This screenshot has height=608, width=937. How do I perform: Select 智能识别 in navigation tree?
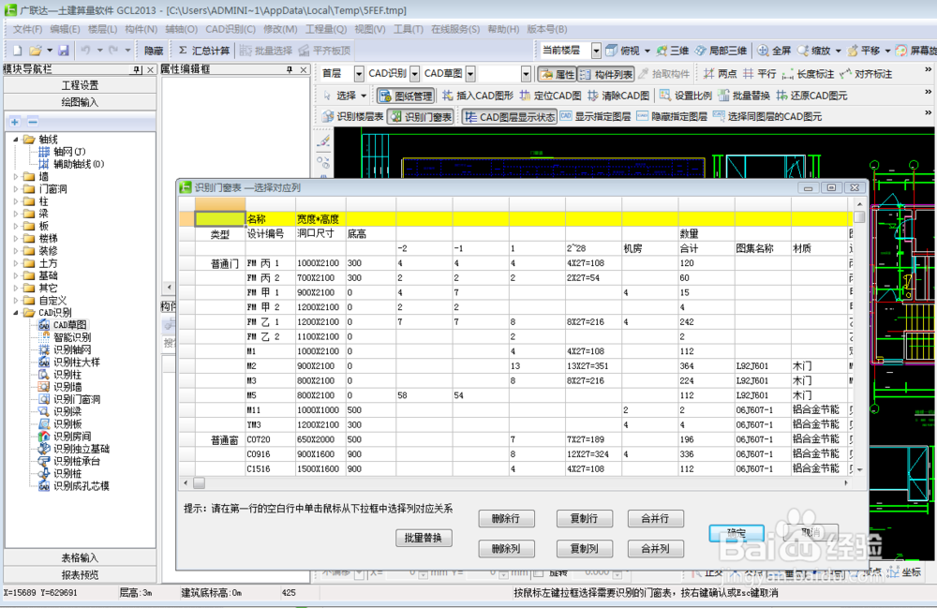tap(72, 337)
